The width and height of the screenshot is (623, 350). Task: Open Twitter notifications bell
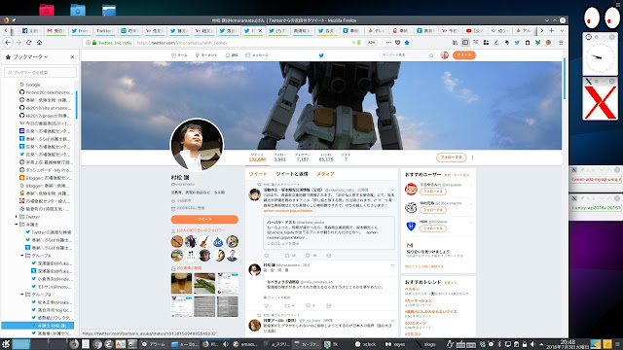tap(232, 55)
